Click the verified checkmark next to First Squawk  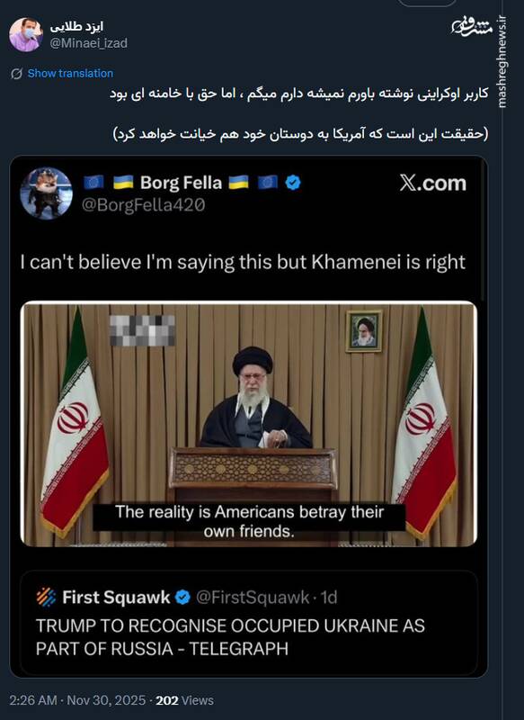tap(183, 598)
